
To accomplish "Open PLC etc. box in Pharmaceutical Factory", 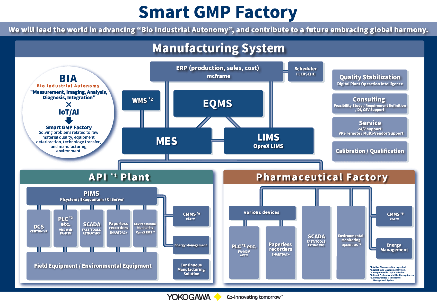I will (x=244, y=252).
